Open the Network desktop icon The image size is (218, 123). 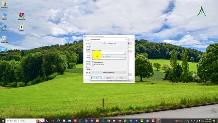pos(4,27)
